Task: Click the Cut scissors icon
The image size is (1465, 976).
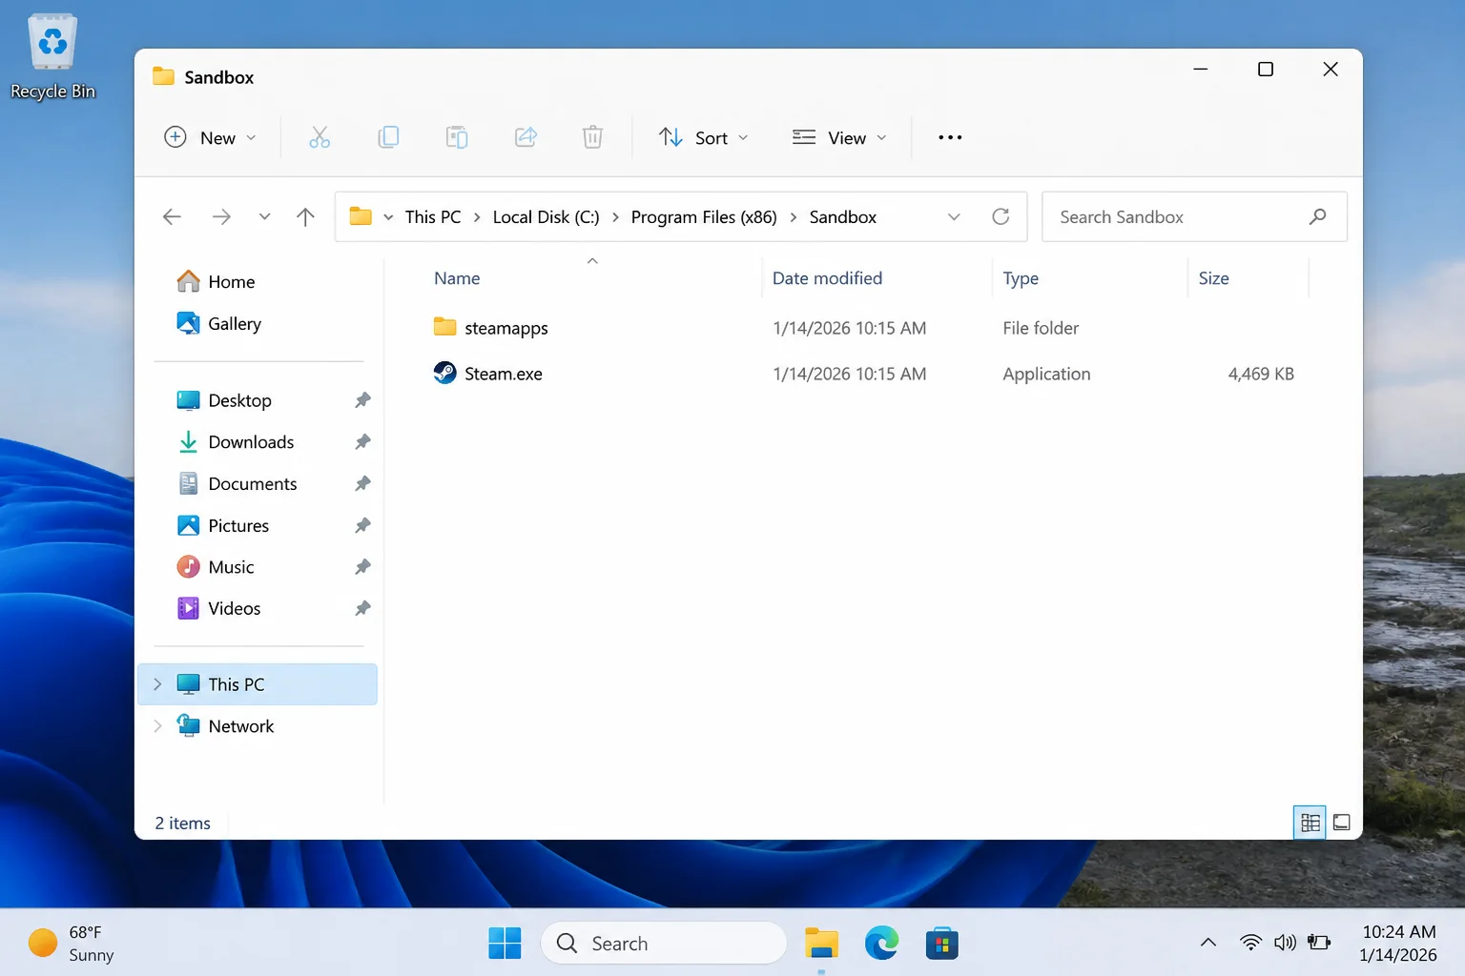Action: coord(320,137)
